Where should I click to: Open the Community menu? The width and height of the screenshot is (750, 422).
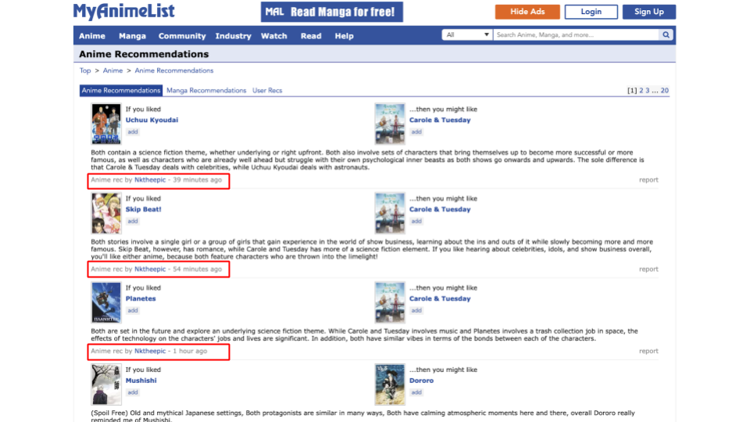pyautogui.click(x=182, y=36)
